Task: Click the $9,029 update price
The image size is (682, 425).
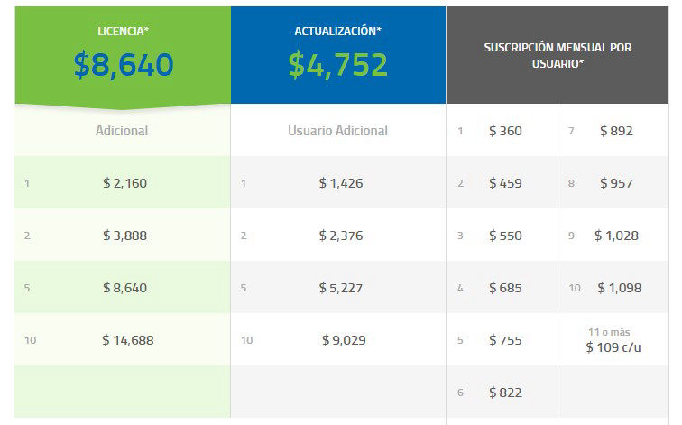Action: point(344,340)
